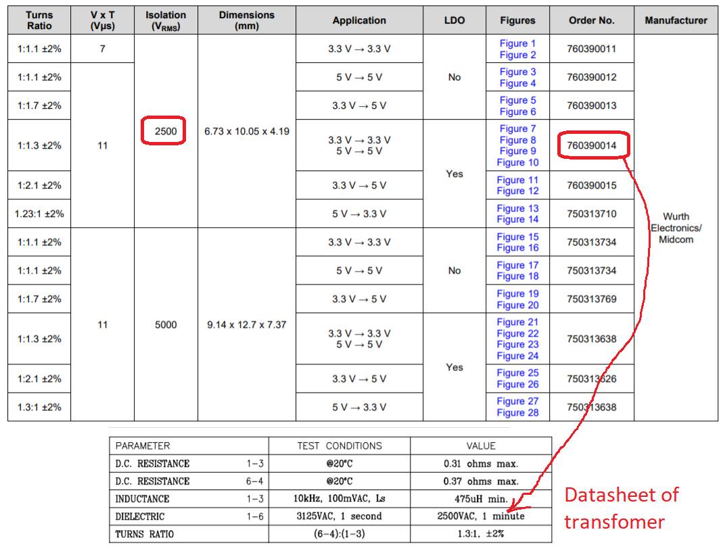Viewport: 723px width, 557px height.
Task: Select order number 760390013
Action: (592, 106)
